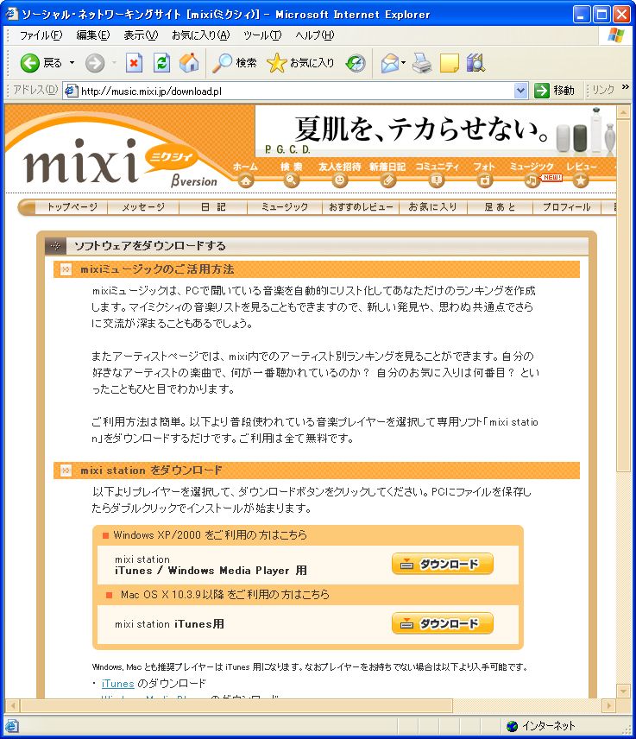
Task: Click the 検索 magnifier nav icon
Action: tap(292, 180)
